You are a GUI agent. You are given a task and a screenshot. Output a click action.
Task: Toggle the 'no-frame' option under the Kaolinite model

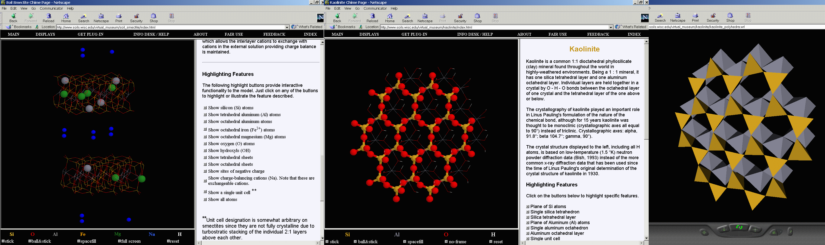(x=446, y=242)
